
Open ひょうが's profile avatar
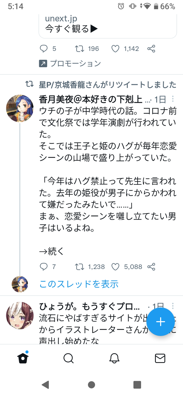20,315
